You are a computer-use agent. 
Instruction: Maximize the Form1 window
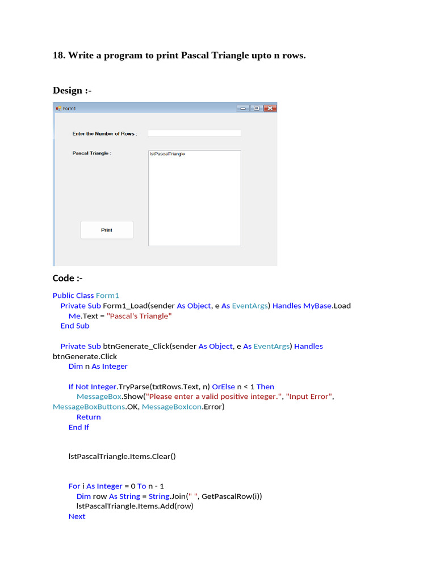256,108
